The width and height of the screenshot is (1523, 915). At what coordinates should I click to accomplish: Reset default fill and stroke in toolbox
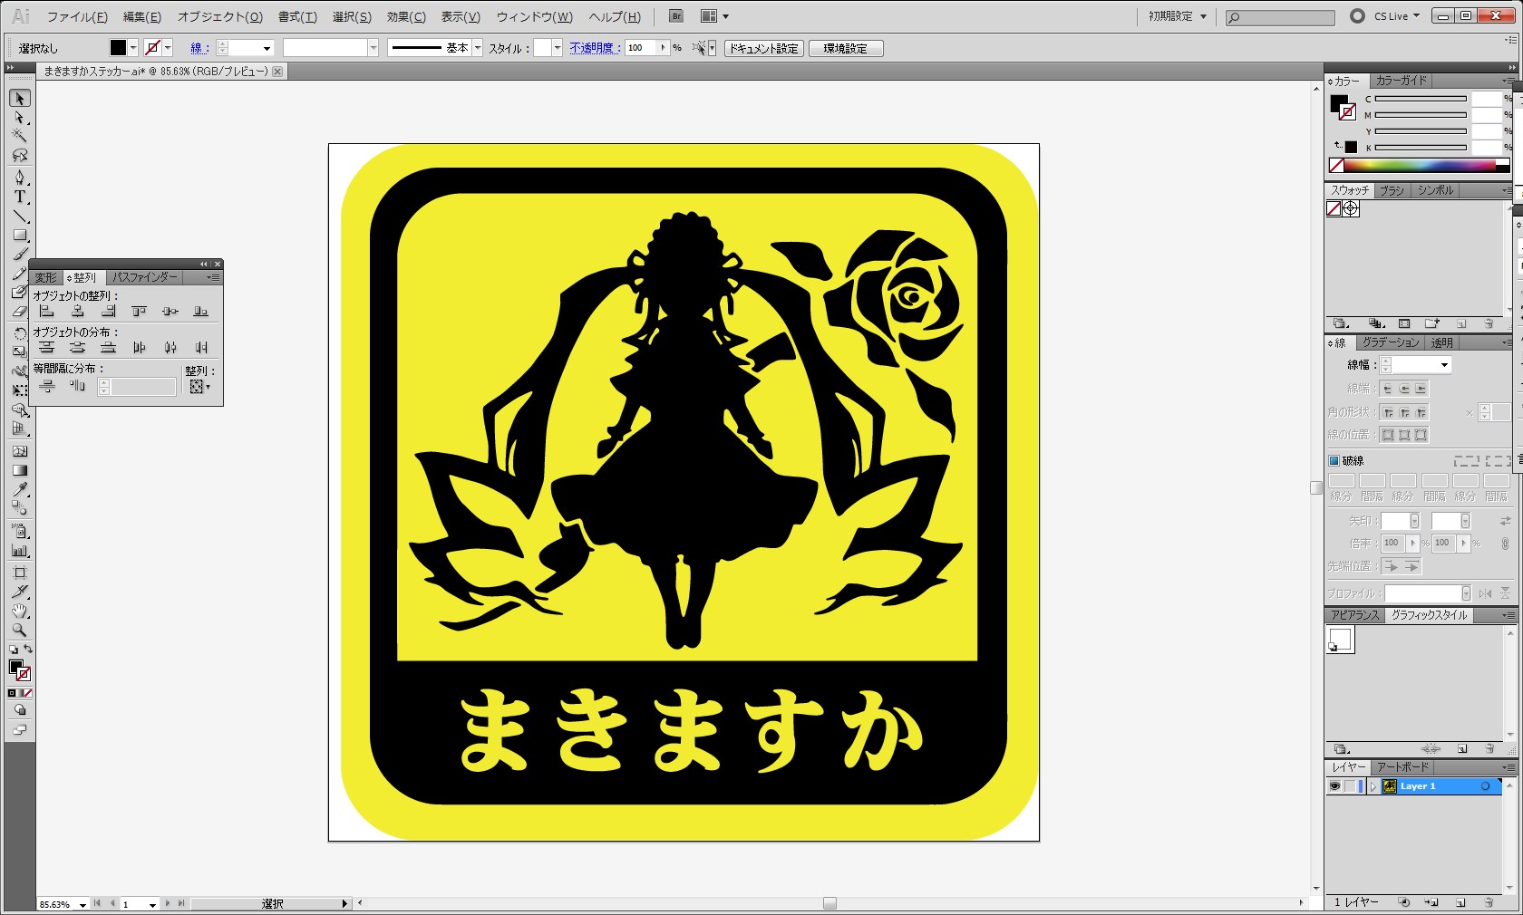click(14, 650)
